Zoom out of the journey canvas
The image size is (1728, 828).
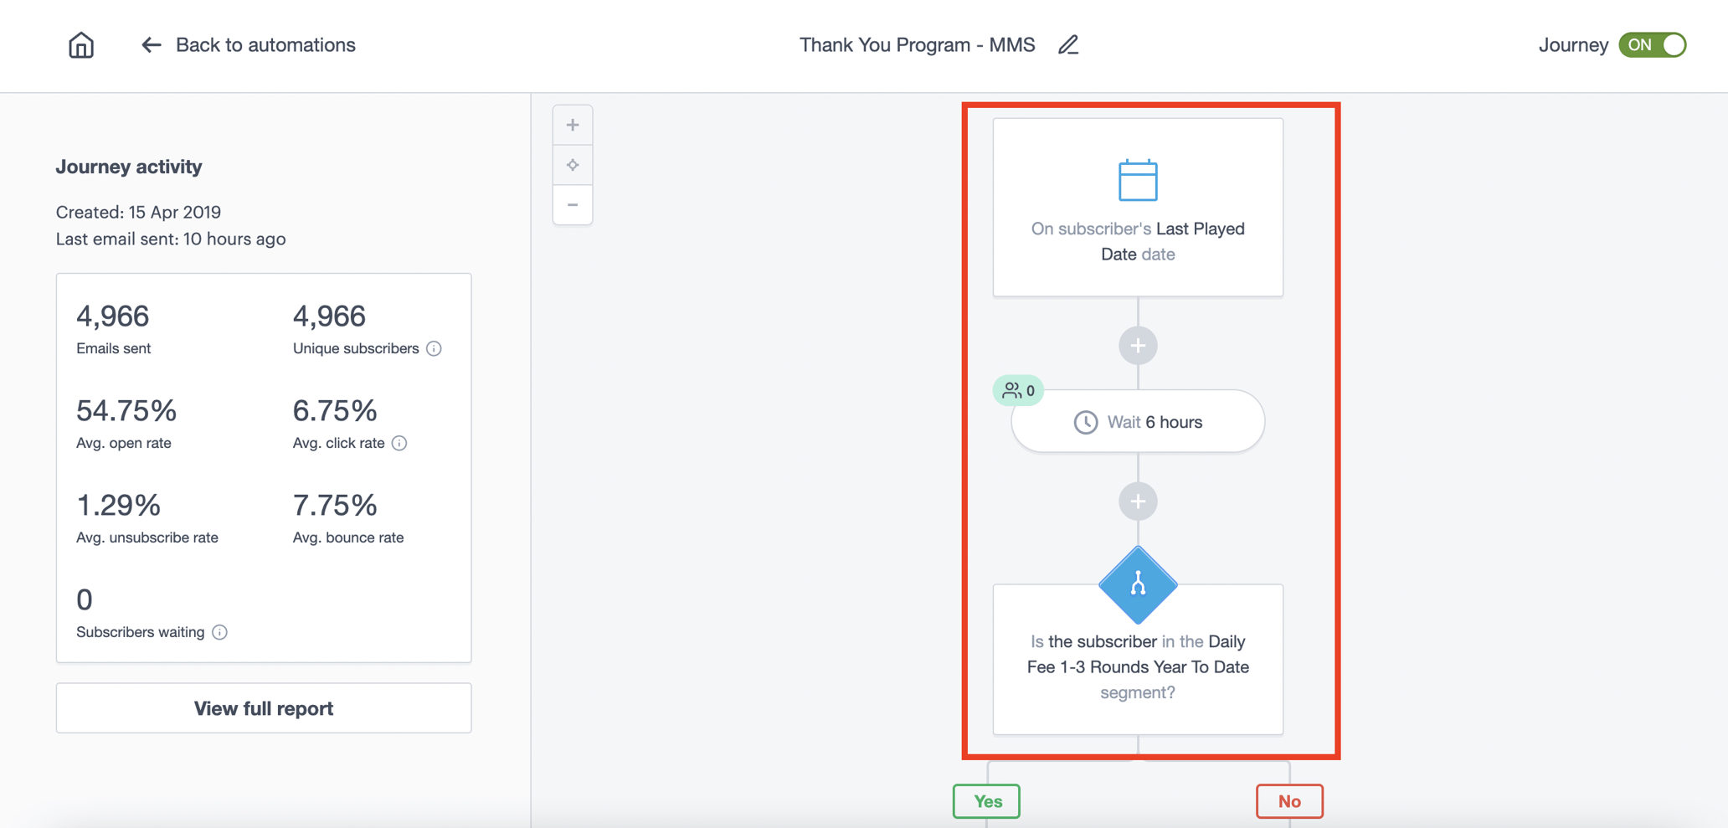click(573, 205)
